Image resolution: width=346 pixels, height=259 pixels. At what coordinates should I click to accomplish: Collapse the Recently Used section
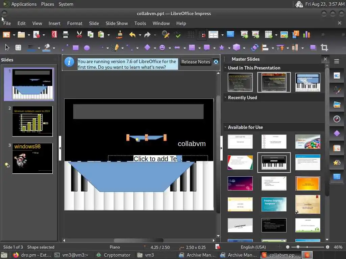[225, 97]
